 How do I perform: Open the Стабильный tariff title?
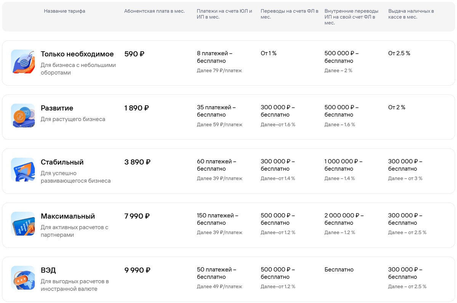point(62,162)
